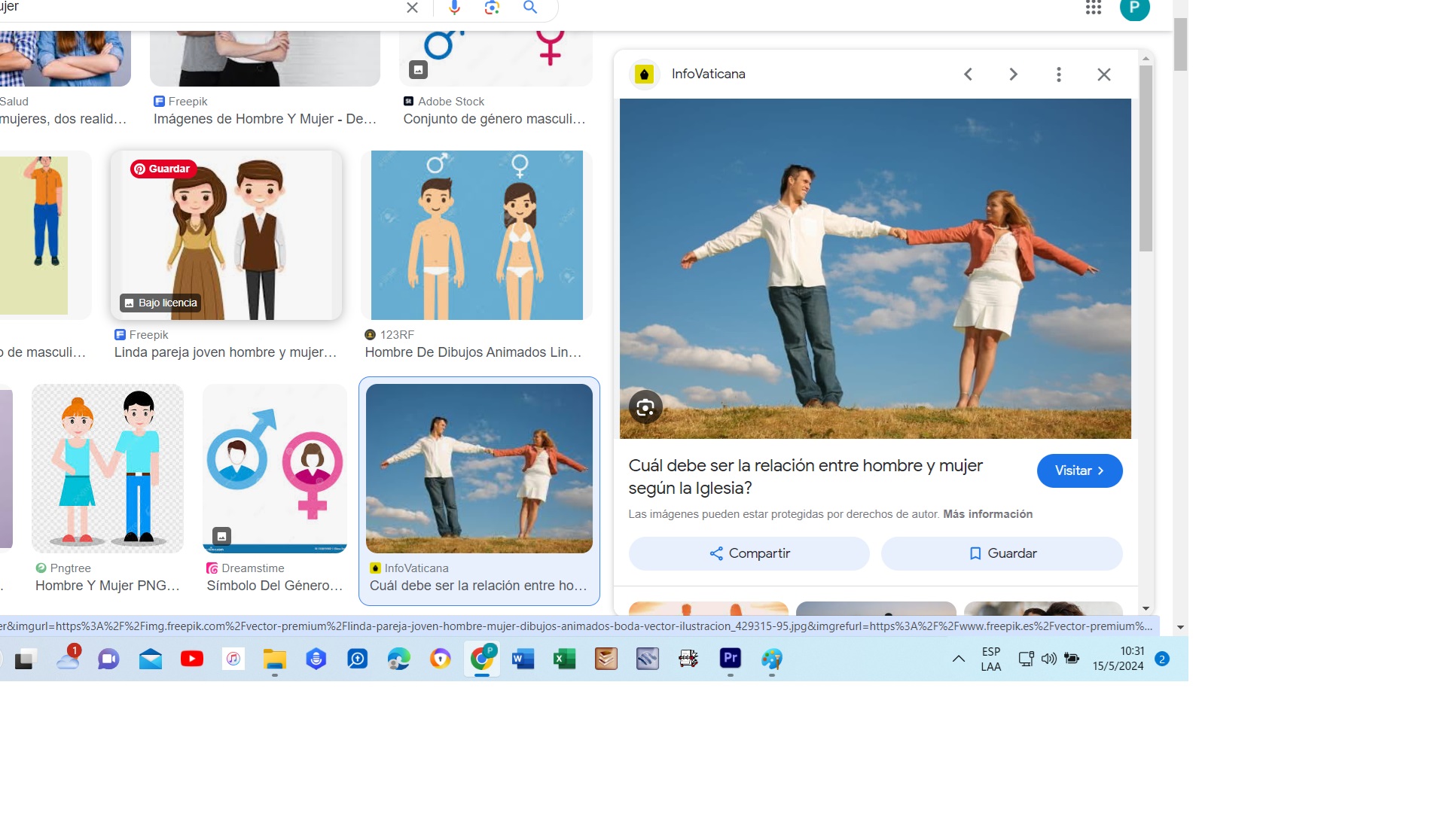Viewport: 1446px width, 813px height.
Task: Save image with Guardar bookmark button
Action: point(1001,553)
